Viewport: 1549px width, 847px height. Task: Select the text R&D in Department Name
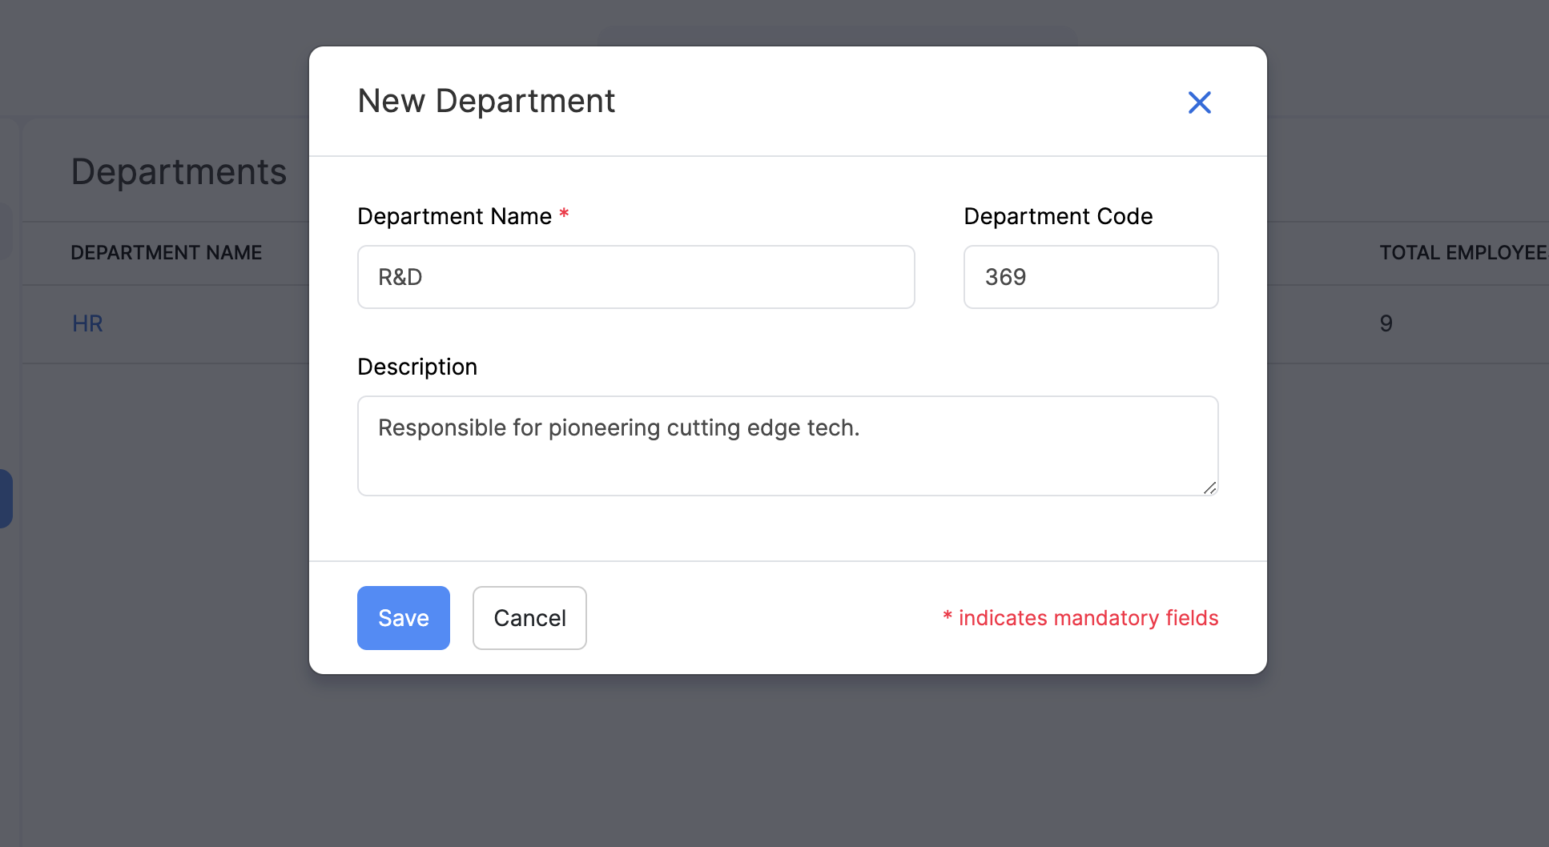400,277
